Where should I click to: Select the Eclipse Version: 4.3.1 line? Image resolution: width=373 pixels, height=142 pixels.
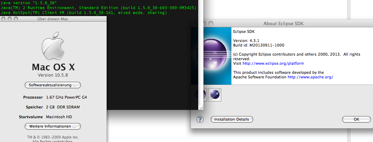[247, 41]
